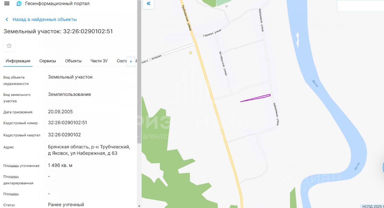The width and height of the screenshot is (384, 208).
Task: Open the Объекты tab
Action: (73, 61)
